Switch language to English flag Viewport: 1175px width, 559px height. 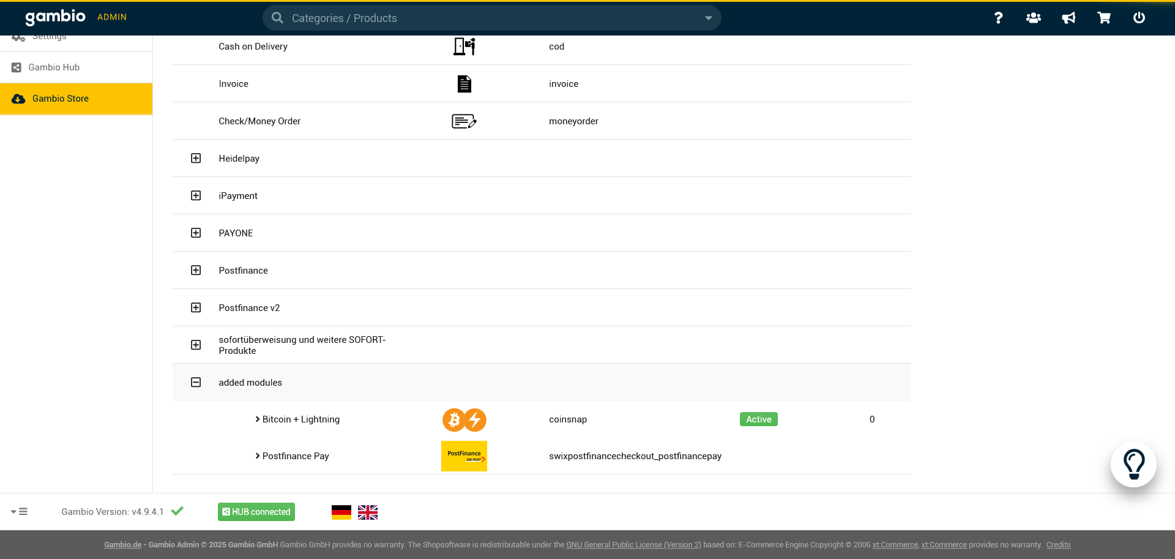[368, 512]
